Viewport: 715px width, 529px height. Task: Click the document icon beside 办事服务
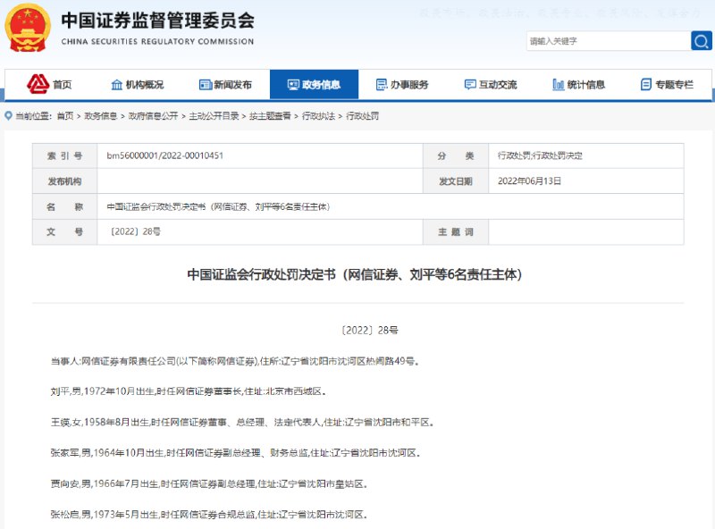(382, 82)
